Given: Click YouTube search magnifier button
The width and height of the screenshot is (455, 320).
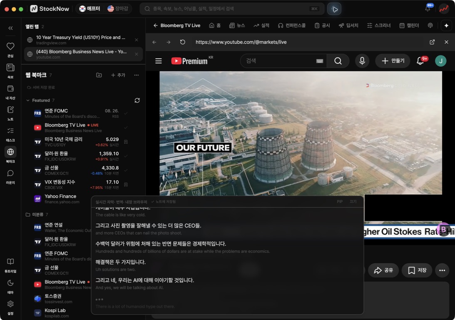Looking at the screenshot, I should (x=338, y=61).
